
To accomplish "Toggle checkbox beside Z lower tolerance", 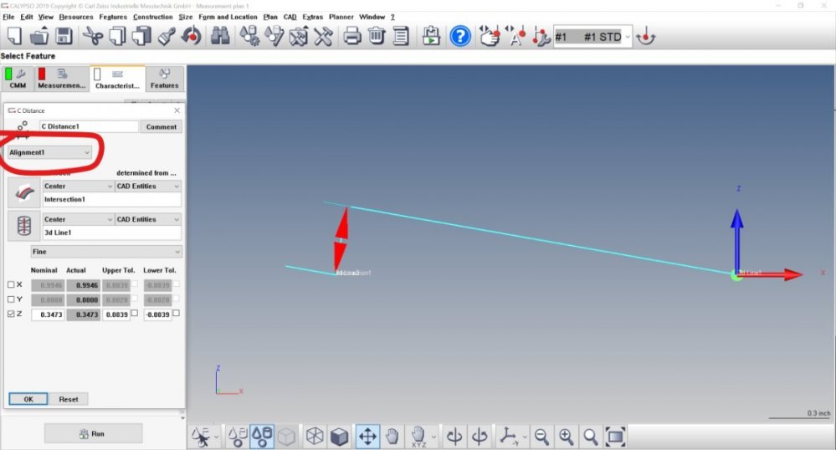I will (176, 313).
